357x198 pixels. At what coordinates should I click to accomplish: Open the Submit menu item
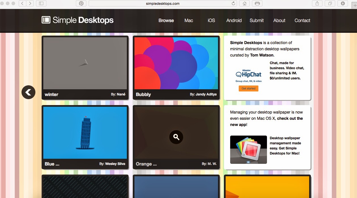pyautogui.click(x=256, y=20)
